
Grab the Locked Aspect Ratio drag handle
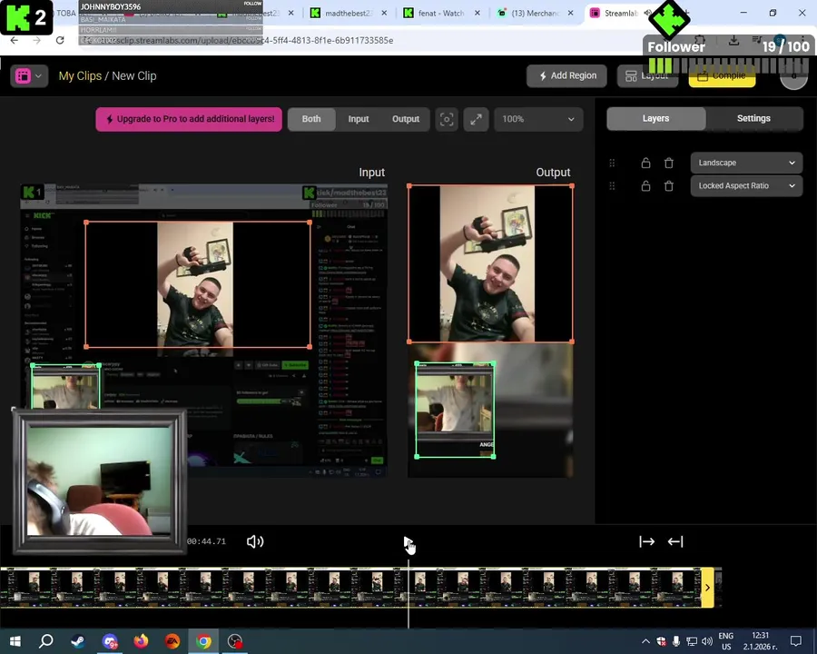[x=612, y=185]
